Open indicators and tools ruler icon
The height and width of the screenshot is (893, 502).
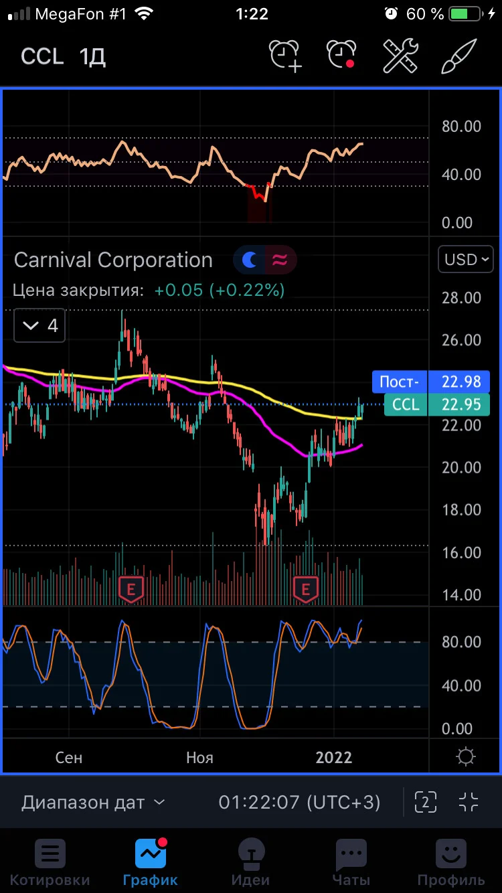[x=400, y=56]
